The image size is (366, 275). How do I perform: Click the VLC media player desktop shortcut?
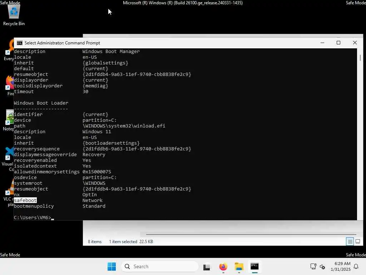click(x=9, y=193)
